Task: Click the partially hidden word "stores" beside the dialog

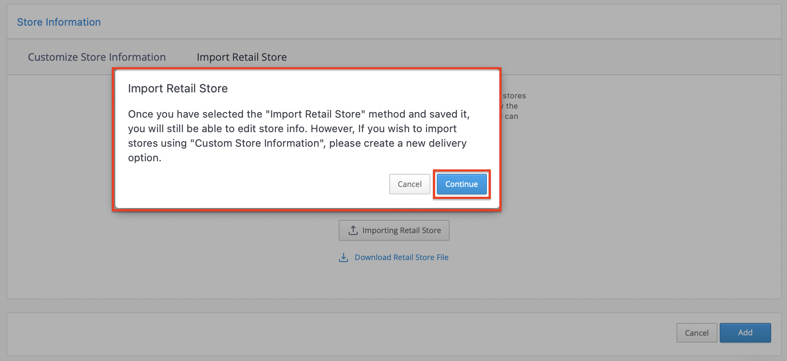Action: click(514, 96)
